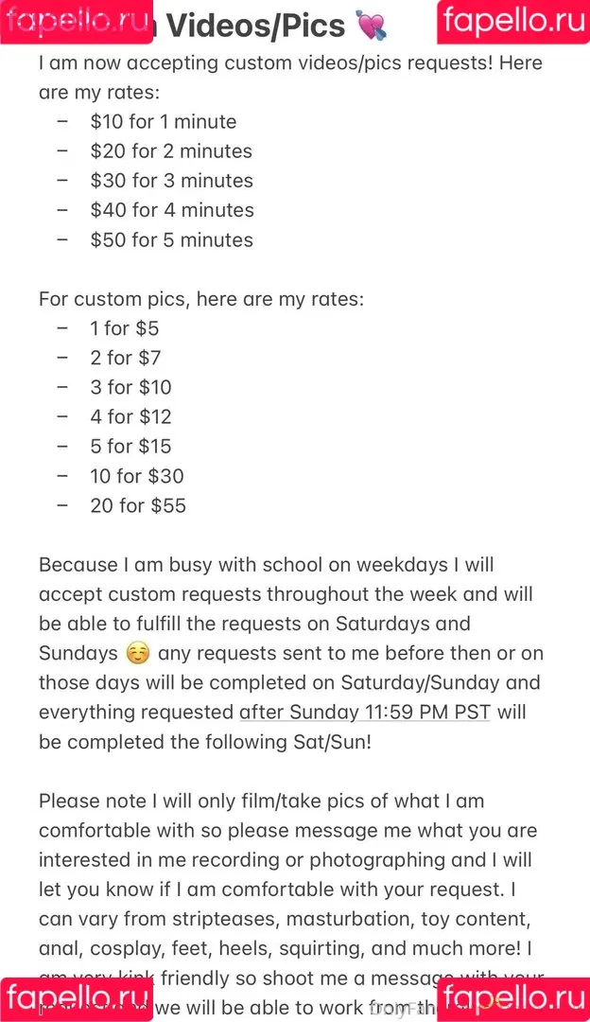Click the 20 for $55 list item
Screen dimensions: 590x1022
click(x=138, y=505)
